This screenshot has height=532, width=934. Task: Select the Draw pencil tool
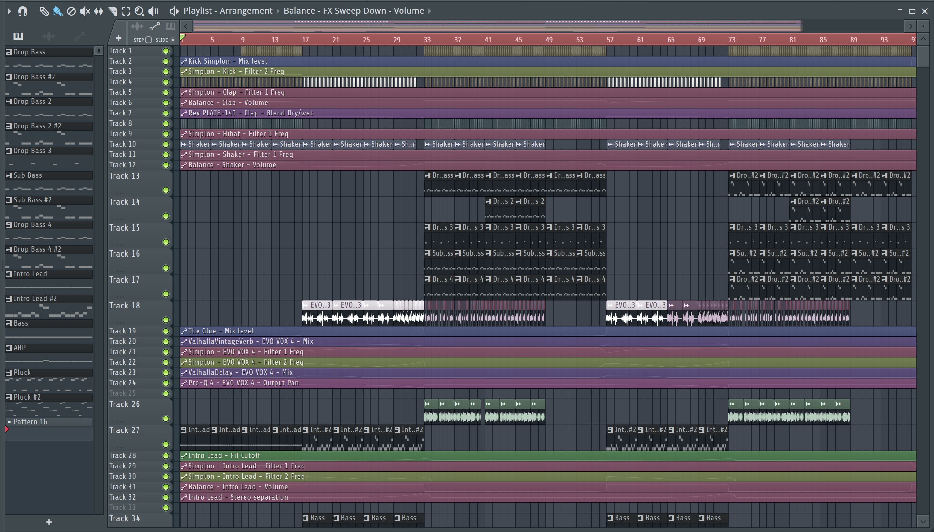[44, 11]
